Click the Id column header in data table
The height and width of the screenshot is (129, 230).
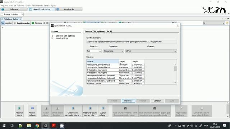tap(3, 28)
